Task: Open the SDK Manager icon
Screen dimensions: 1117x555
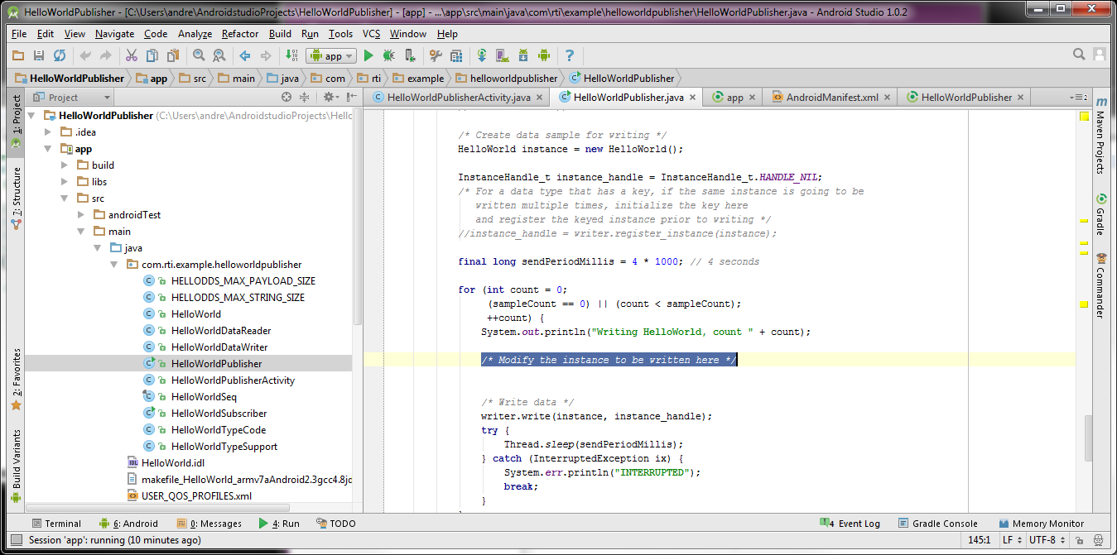Action: [523, 55]
